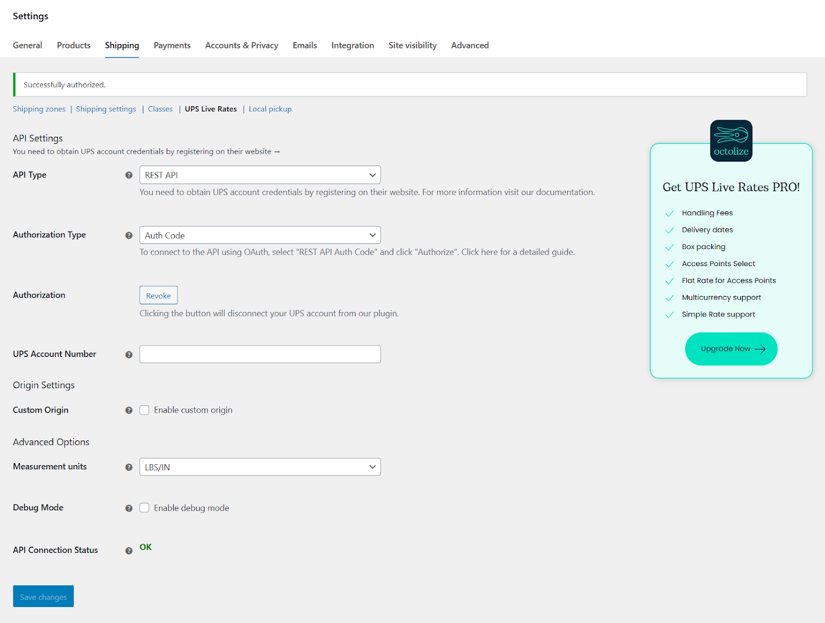Click the Save changes button

(43, 596)
